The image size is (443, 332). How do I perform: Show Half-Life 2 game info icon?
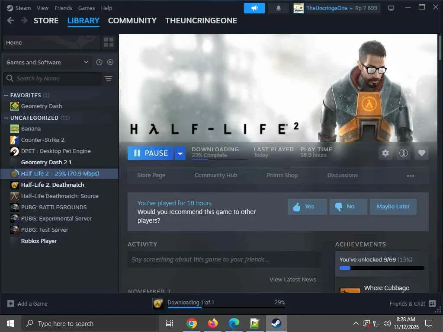(x=404, y=153)
